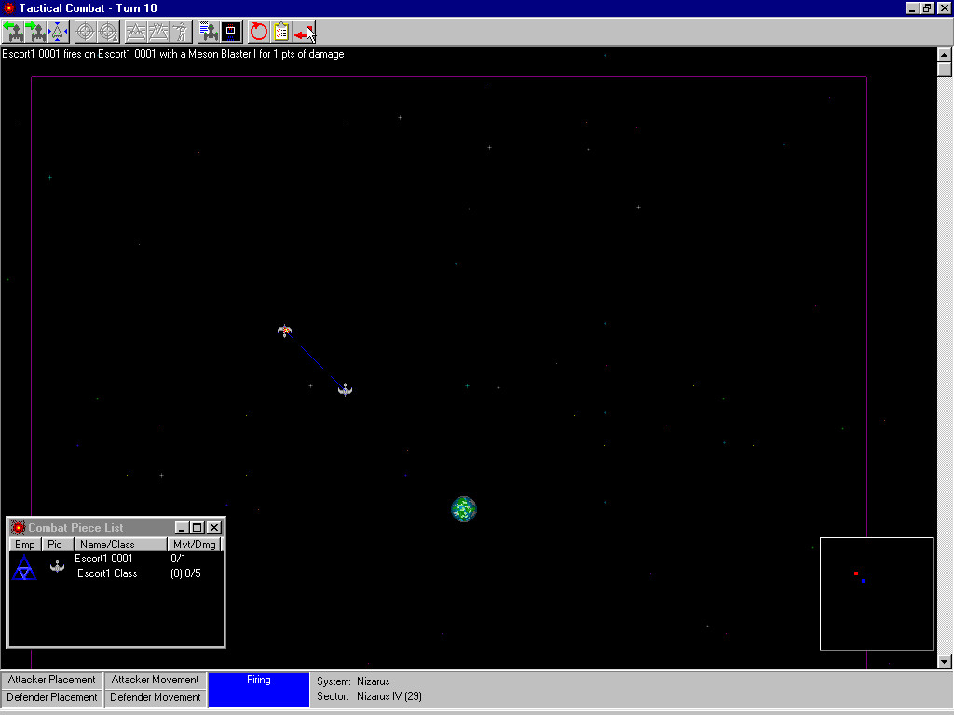Switch to Attacker Movement phase

click(156, 680)
